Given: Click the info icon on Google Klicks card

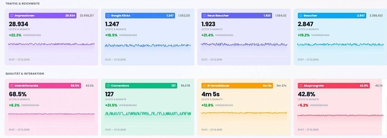Looking at the screenshot, I should [108, 15].
